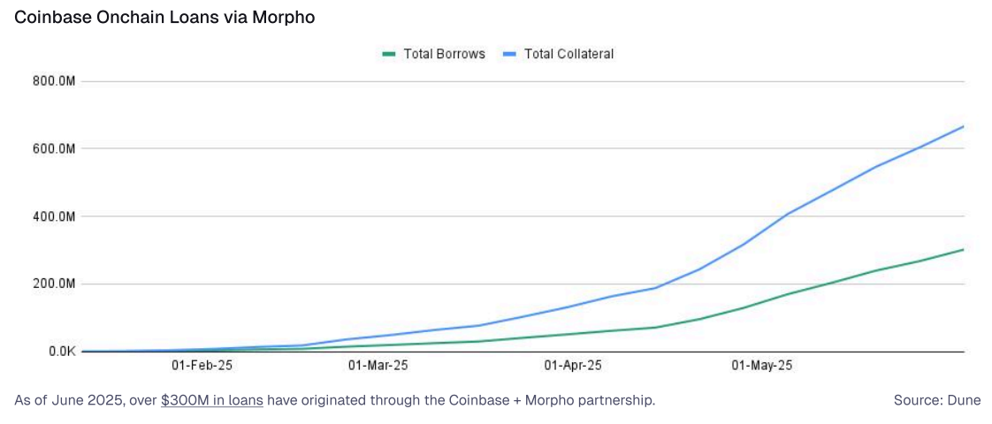
Task: Click the 01-May-25 x-axis label
Action: [762, 365]
